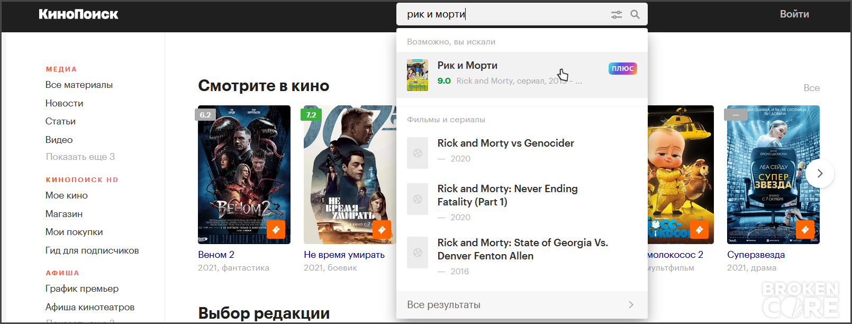
Task: Open the Веном 2 title link
Action: pyautogui.click(x=216, y=255)
